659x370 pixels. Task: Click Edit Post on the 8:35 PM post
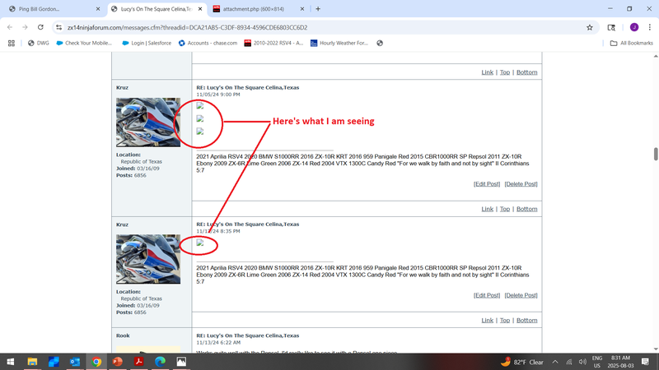487,295
